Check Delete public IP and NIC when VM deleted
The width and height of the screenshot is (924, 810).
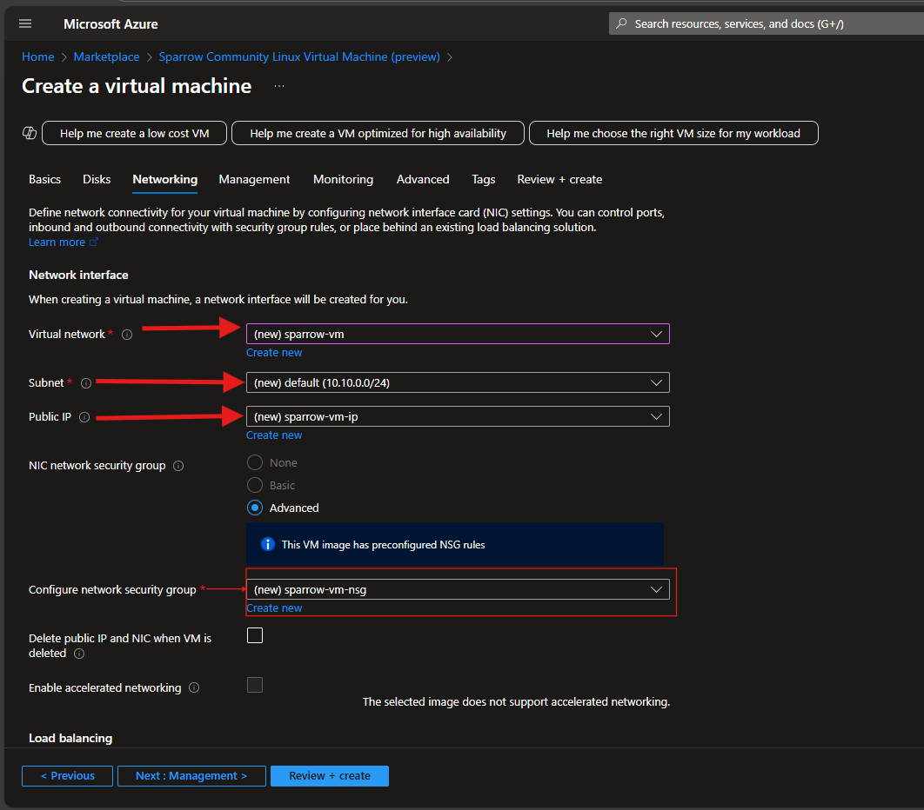[255, 636]
